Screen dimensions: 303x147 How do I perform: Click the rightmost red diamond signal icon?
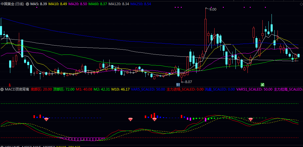pos(251,119)
